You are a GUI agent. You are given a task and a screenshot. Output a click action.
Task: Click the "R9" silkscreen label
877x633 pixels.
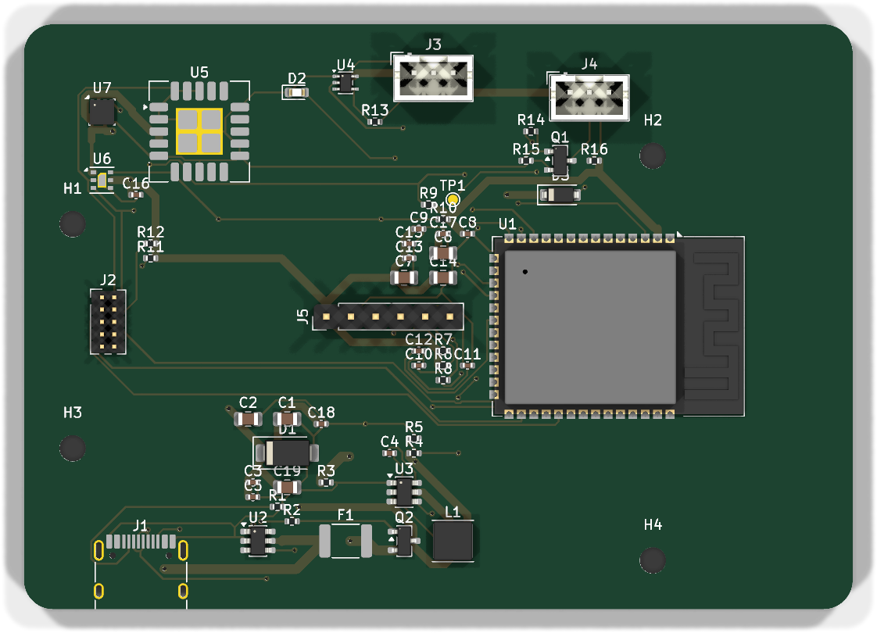428,193
